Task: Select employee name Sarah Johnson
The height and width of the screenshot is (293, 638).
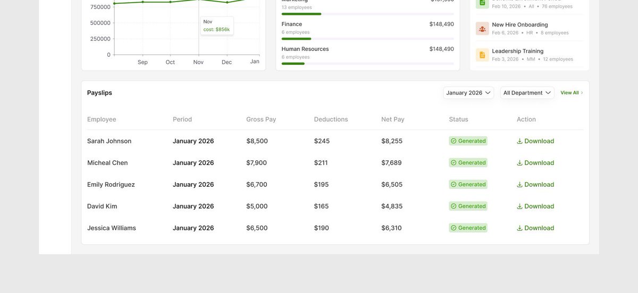Action: point(110,141)
